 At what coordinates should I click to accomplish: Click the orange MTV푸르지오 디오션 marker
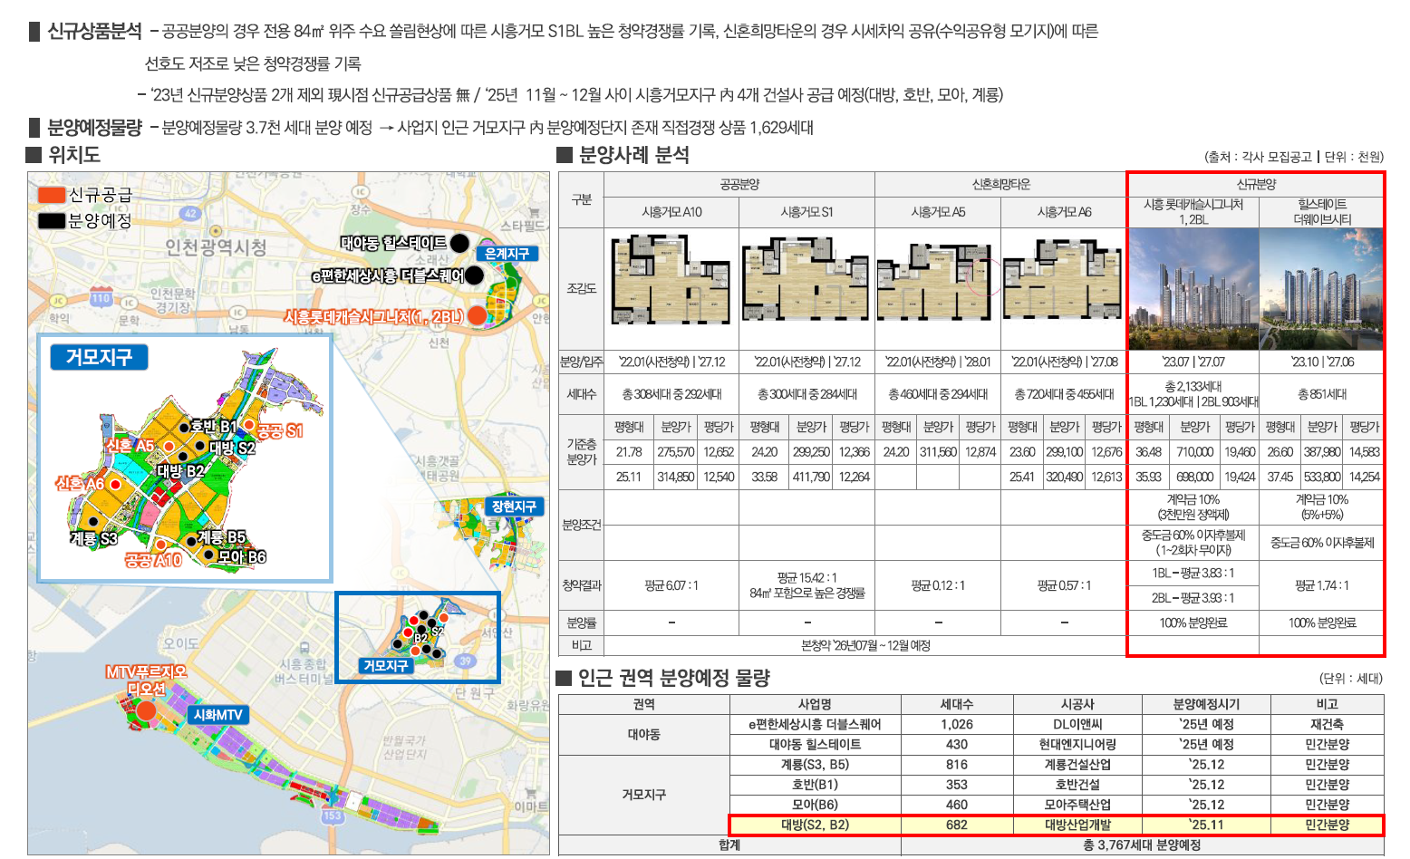(146, 710)
